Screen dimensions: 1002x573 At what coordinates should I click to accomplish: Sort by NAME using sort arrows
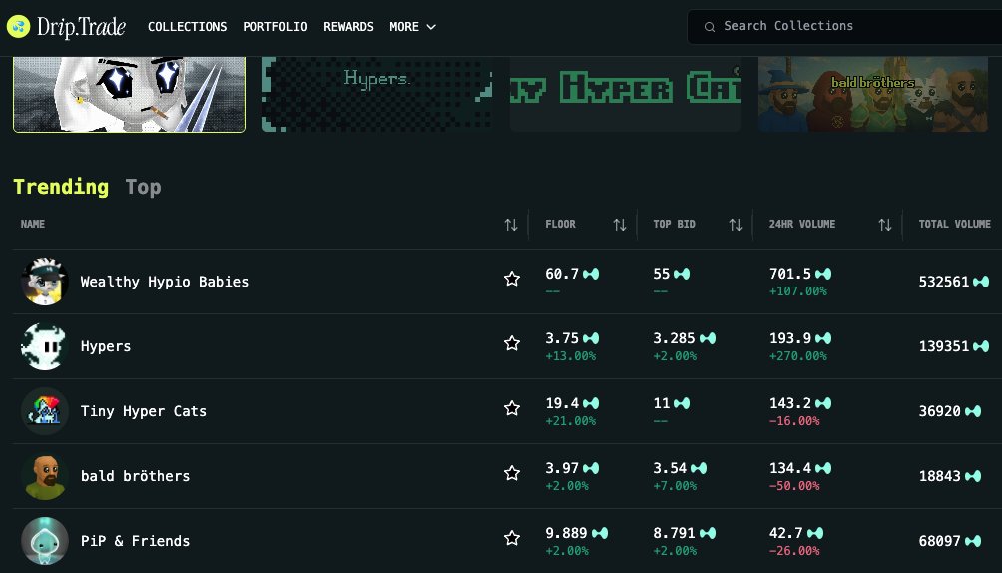point(511,225)
